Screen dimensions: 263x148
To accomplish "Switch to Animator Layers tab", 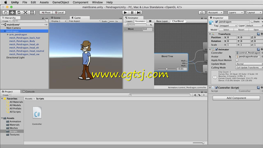I will tap(129, 21).
